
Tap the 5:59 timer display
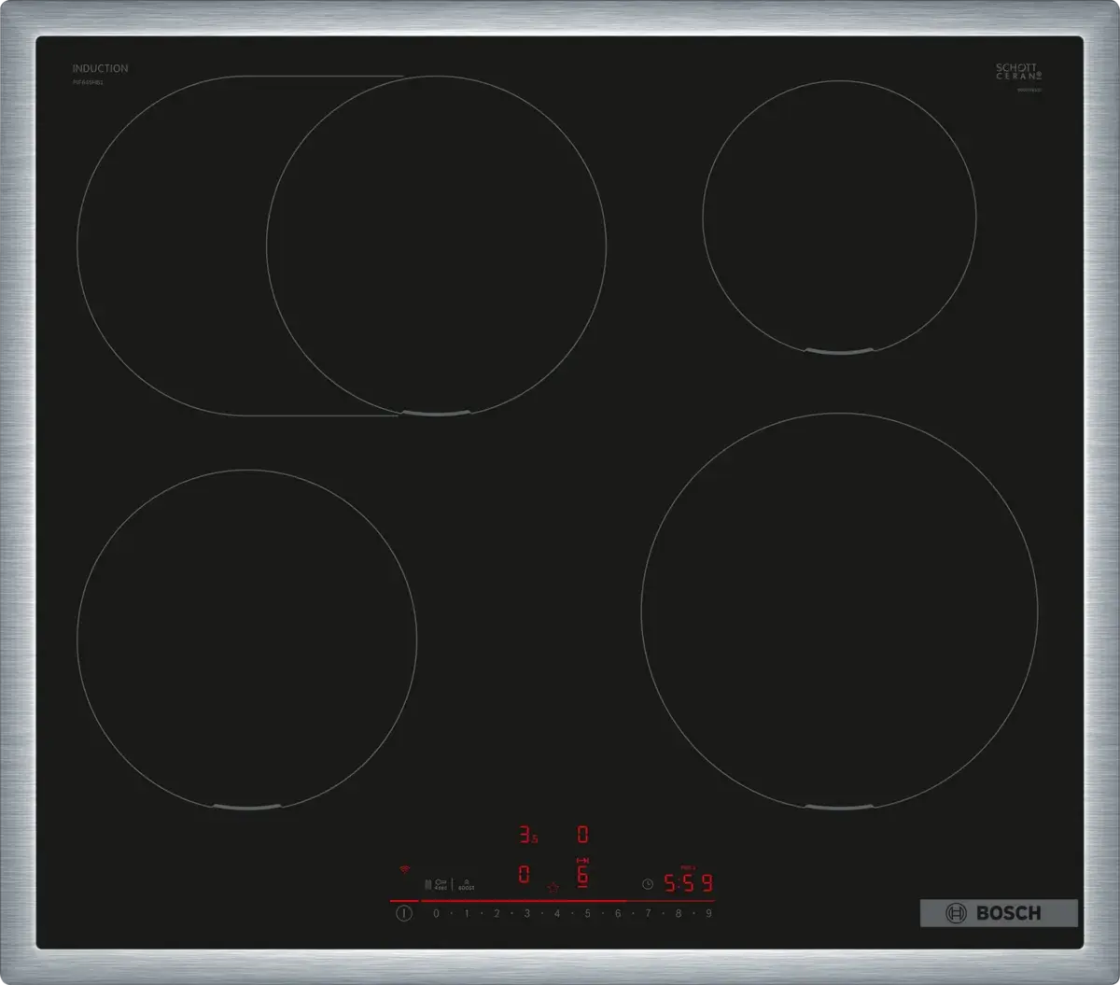(x=688, y=883)
